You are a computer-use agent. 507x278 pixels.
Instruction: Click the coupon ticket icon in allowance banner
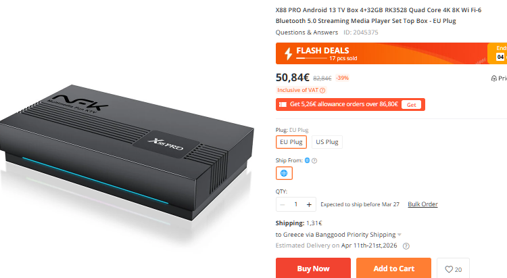pyautogui.click(x=283, y=105)
